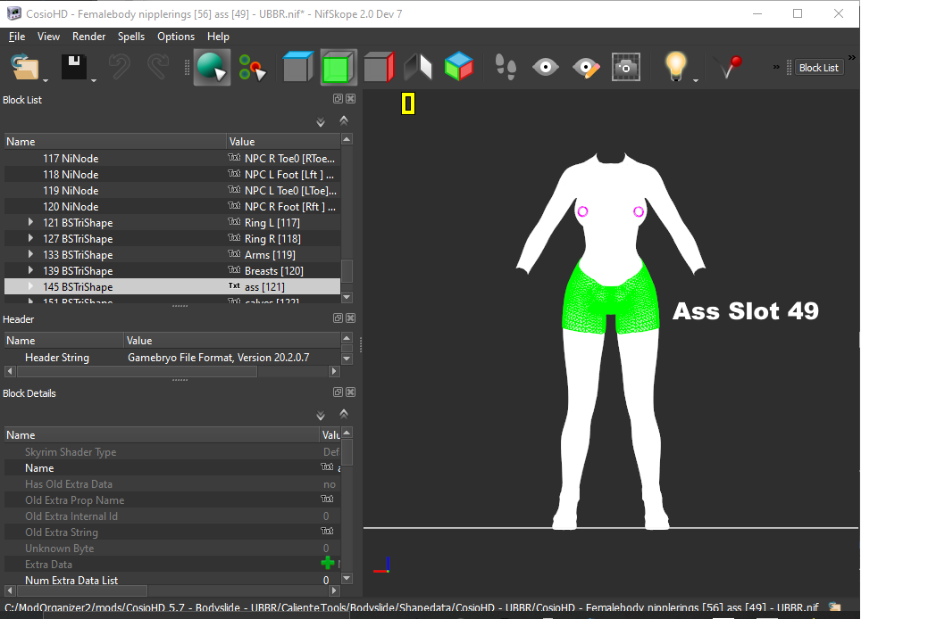This screenshot has width=928, height=619.
Task: Click the Name column header in Block List
Action: pos(115,141)
